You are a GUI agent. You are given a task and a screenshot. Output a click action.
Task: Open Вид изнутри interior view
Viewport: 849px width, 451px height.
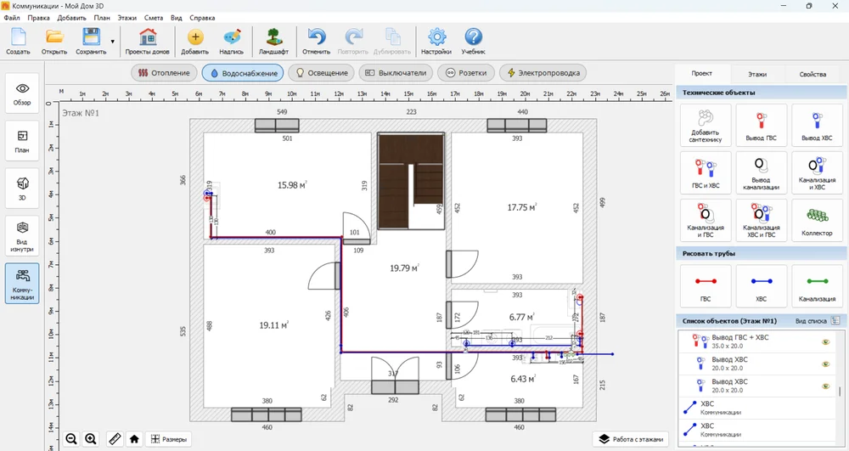[22, 237]
